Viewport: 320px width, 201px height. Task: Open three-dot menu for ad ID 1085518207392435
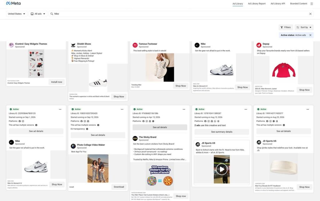tap(122, 110)
